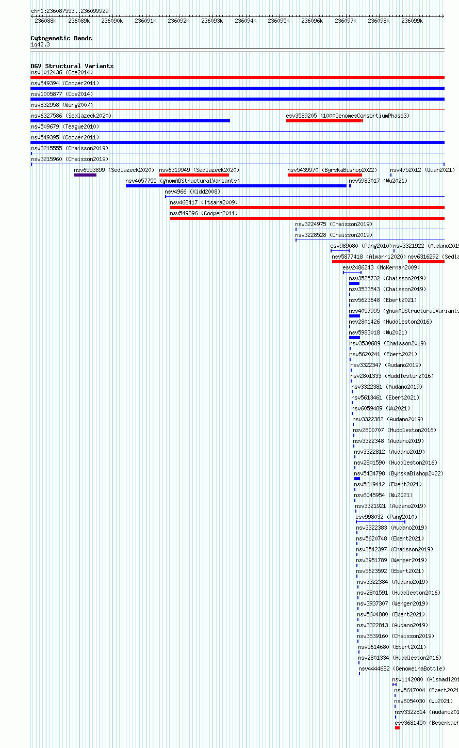Select the nsv5620748 (Ebert2021) label

[x=390, y=538]
